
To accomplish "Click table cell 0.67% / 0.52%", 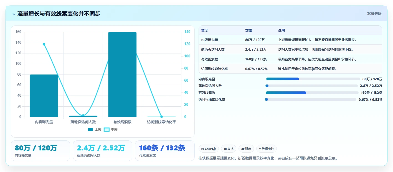I will point(256,69).
